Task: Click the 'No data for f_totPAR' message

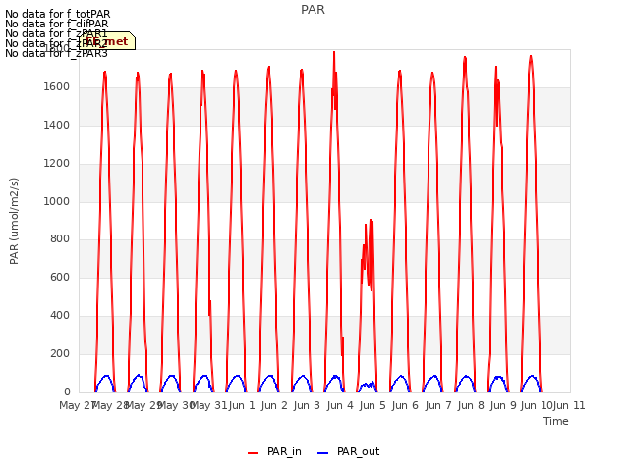Action: coord(57,14)
